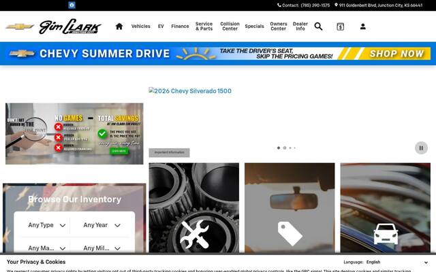The image size is (436, 272).
Task: Open the EV menu
Action: click(161, 27)
